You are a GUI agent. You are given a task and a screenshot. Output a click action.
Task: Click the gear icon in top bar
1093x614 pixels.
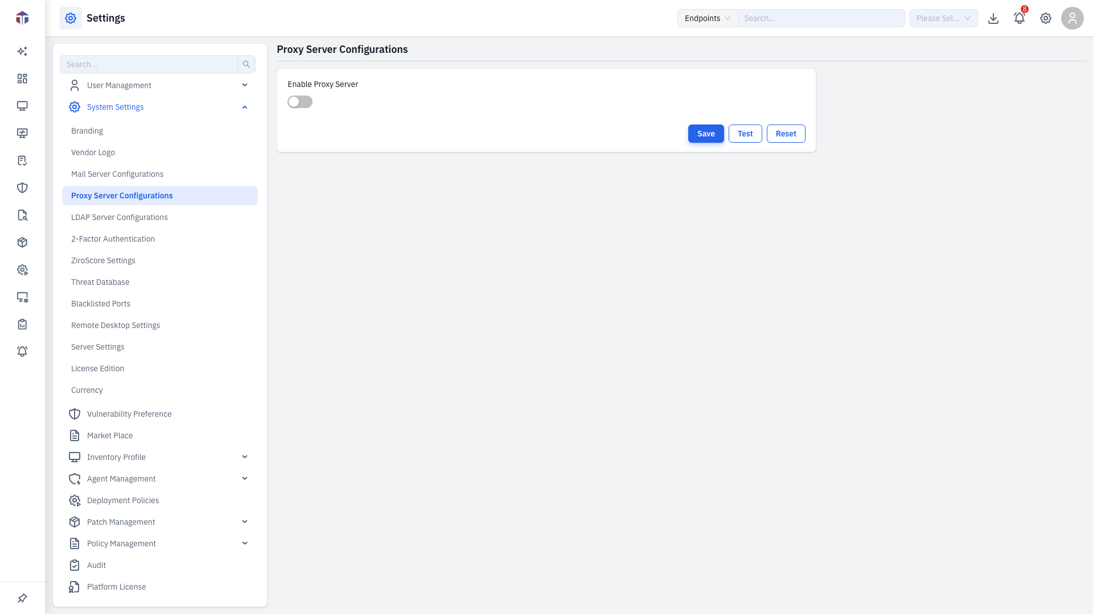pyautogui.click(x=1046, y=18)
